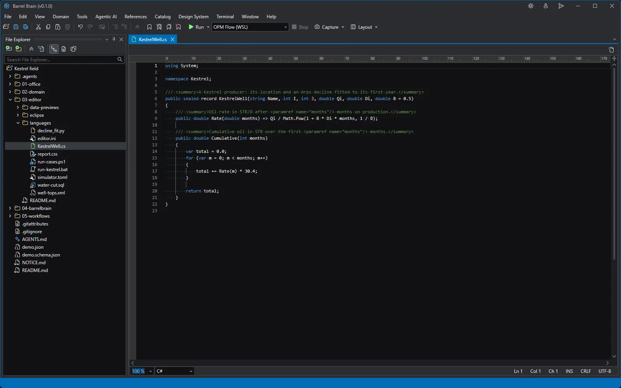Click the sun theme icon in title bar

(531, 6)
